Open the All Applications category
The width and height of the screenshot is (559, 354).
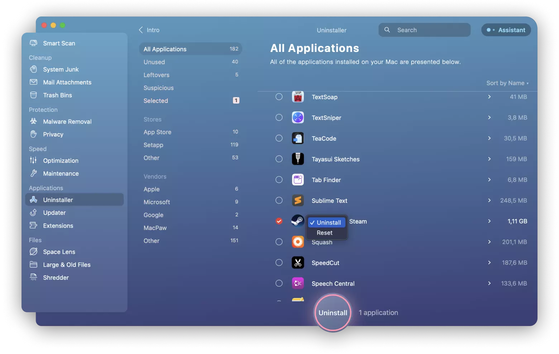pyautogui.click(x=191, y=49)
